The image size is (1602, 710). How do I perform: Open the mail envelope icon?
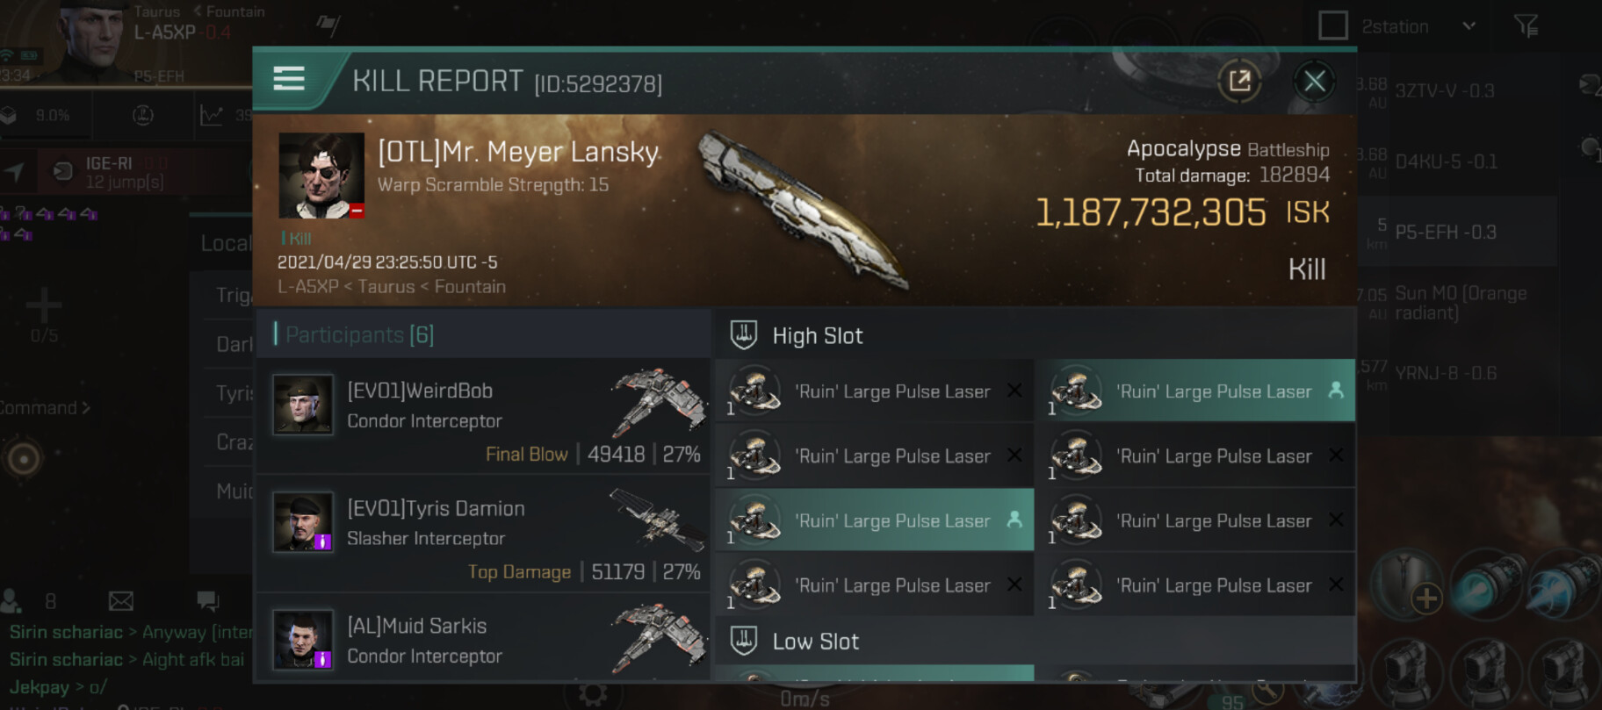pos(121,601)
